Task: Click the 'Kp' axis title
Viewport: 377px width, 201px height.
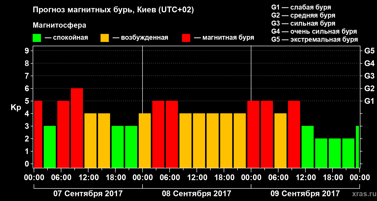Action: (16, 108)
